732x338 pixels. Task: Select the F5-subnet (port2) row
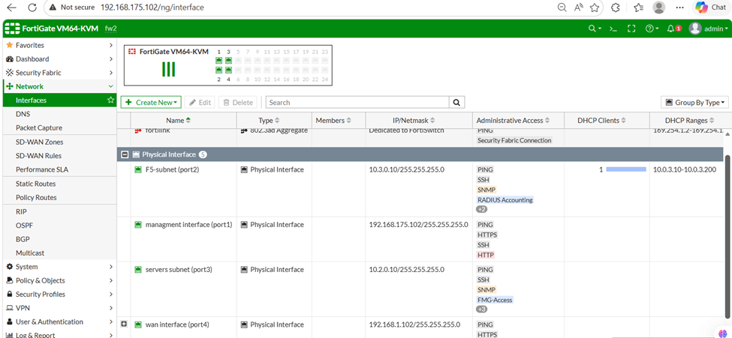pyautogui.click(x=420, y=190)
